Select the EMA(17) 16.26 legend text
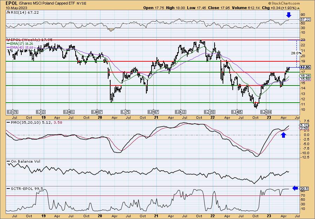315x219 pixels. coord(21,44)
